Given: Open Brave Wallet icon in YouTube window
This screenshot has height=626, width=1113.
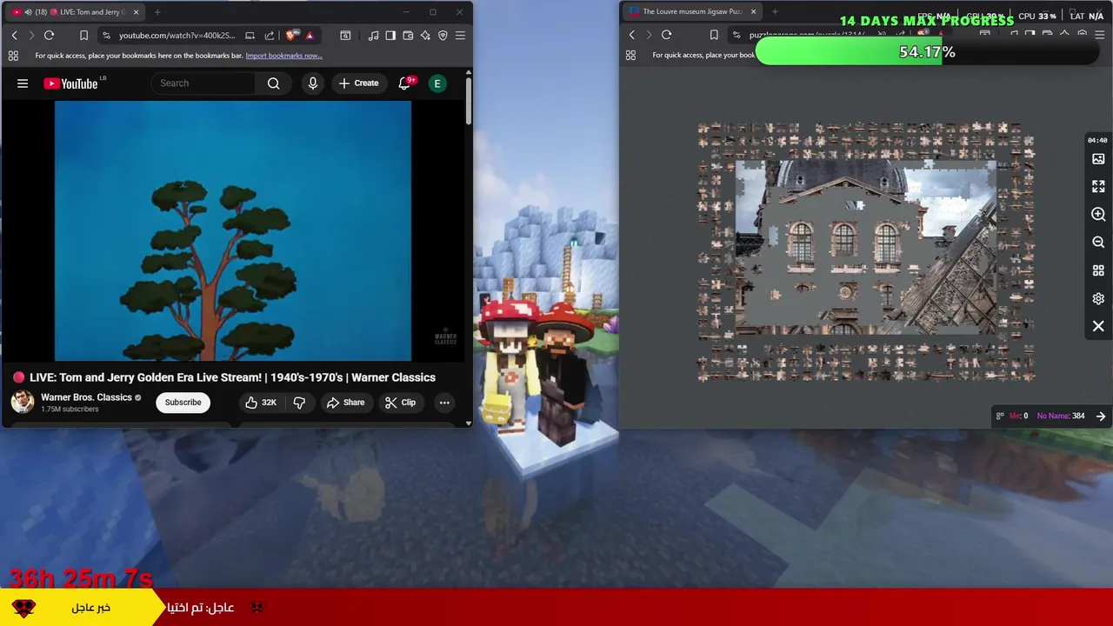Looking at the screenshot, I should (408, 35).
